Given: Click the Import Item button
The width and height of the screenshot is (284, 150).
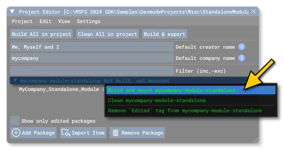Looking at the screenshot, I should click(x=83, y=133).
